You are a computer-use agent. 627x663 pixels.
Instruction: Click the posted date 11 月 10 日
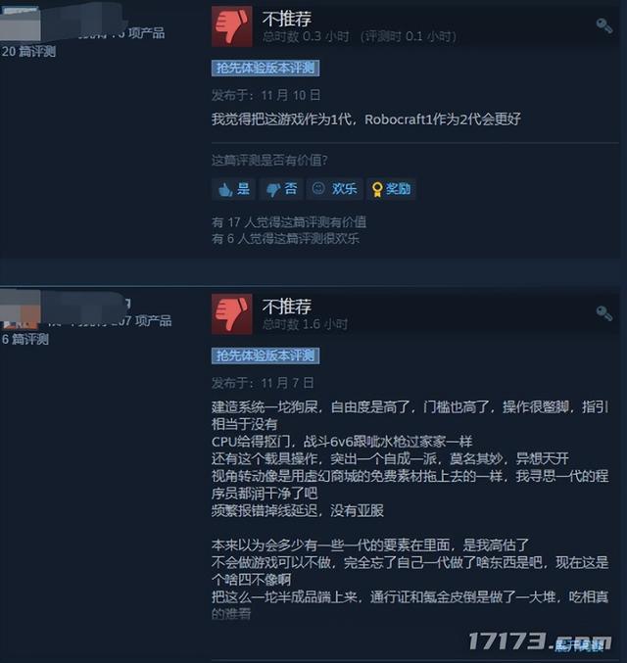(290, 95)
